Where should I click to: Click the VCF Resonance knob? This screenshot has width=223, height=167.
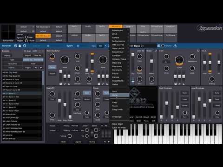(x=192, y=57)
